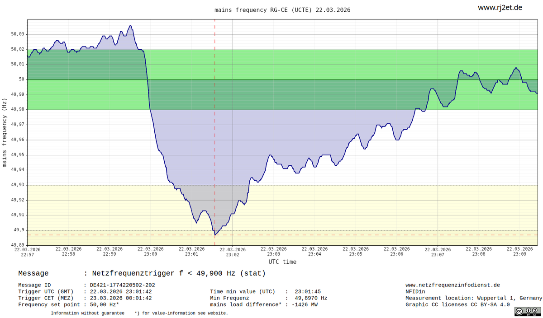Click the 'mains frequency (Hz)' axis label
The height and width of the screenshot is (318, 543).
coord(5,132)
